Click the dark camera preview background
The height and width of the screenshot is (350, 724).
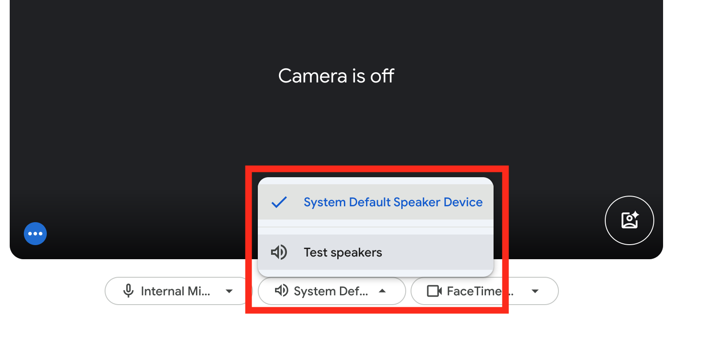pyautogui.click(x=132, y=132)
